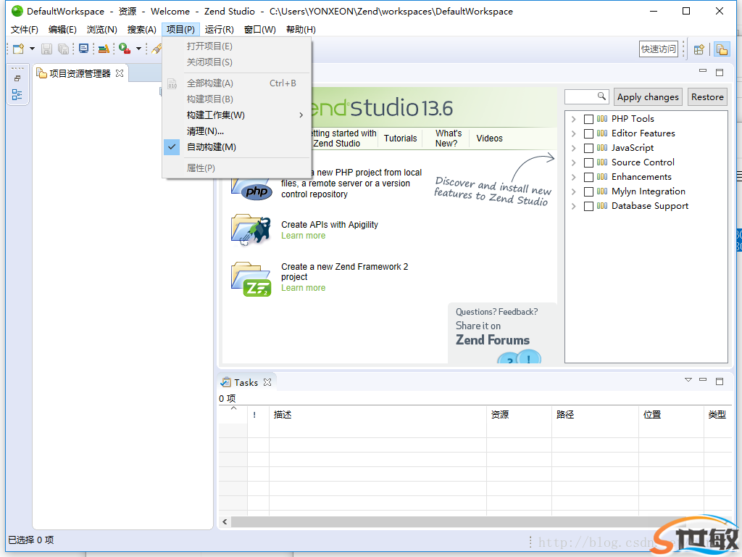Maximize the Tasks view panel
Viewport: 742px width, 557px height.
pos(720,381)
